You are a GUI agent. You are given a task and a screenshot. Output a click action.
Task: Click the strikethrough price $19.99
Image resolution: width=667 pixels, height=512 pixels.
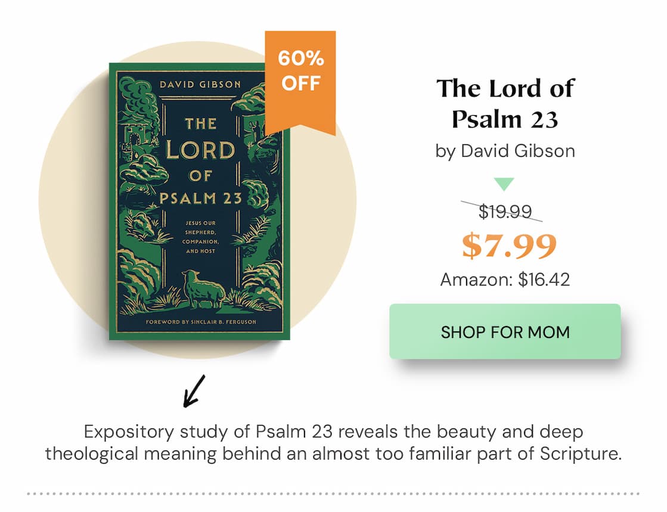click(505, 212)
